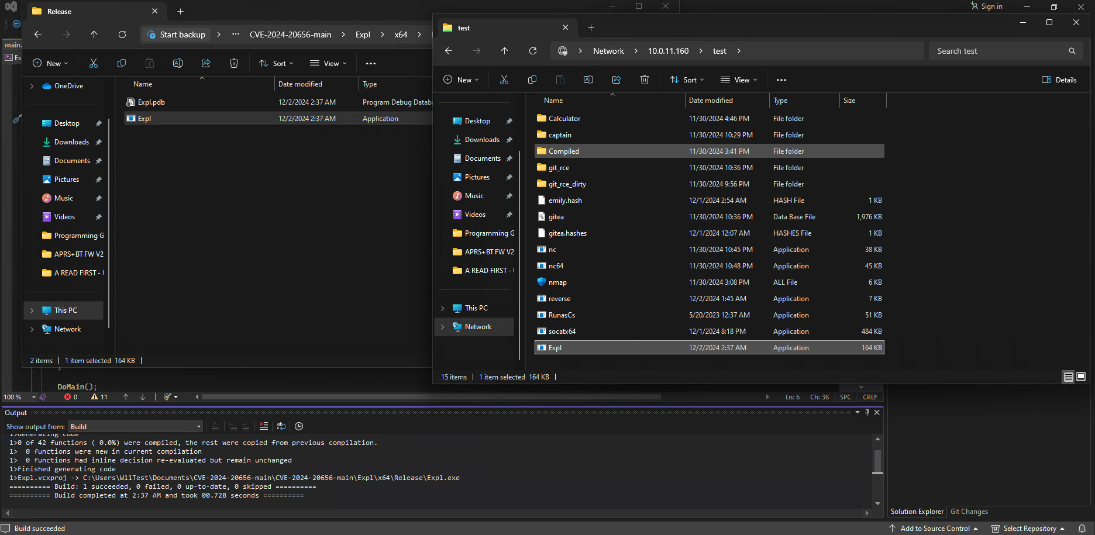The height and width of the screenshot is (535, 1095).
Task: Open Sort dropdown in Release window
Action: click(x=276, y=63)
